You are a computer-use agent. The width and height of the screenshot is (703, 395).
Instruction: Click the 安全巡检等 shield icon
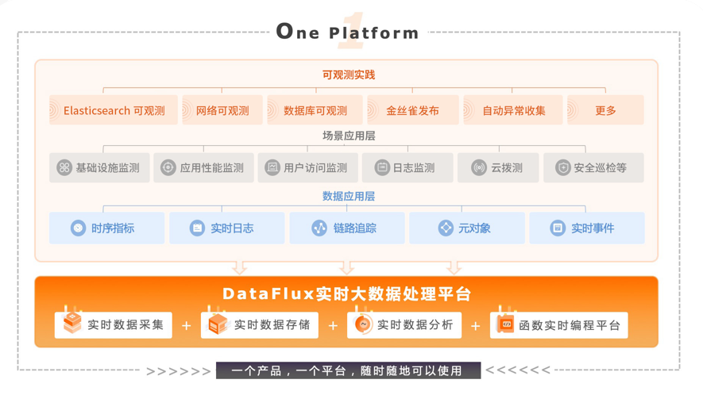pyautogui.click(x=562, y=167)
